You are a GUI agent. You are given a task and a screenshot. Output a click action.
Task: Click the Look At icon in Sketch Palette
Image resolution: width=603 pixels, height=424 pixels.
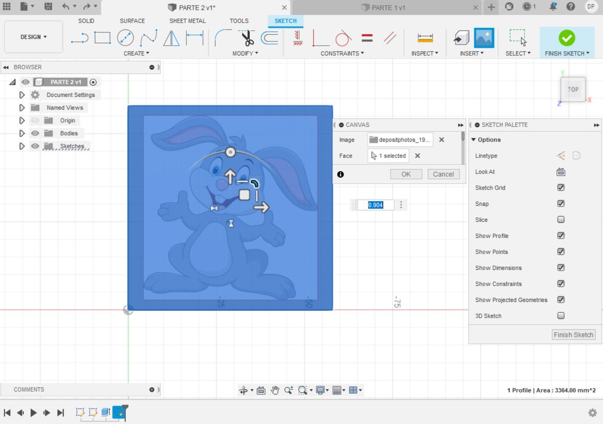(561, 172)
